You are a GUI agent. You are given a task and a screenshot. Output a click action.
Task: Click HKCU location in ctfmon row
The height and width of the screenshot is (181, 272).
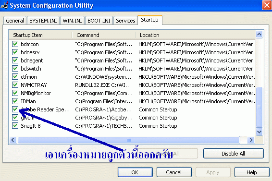pos(197,77)
